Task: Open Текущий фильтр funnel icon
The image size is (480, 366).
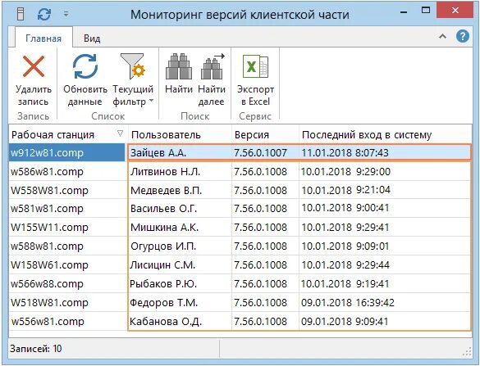Action: click(x=133, y=66)
